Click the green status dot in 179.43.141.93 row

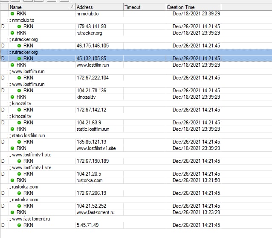click(x=19, y=26)
